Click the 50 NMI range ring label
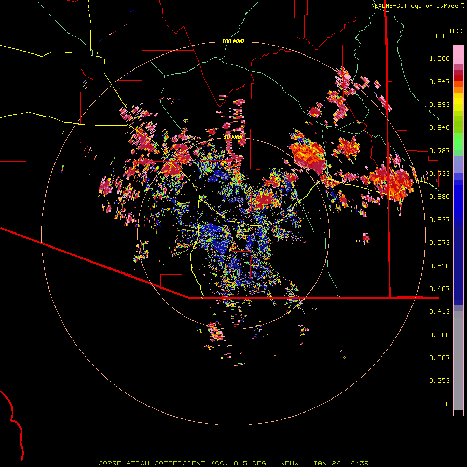 [x=233, y=137]
